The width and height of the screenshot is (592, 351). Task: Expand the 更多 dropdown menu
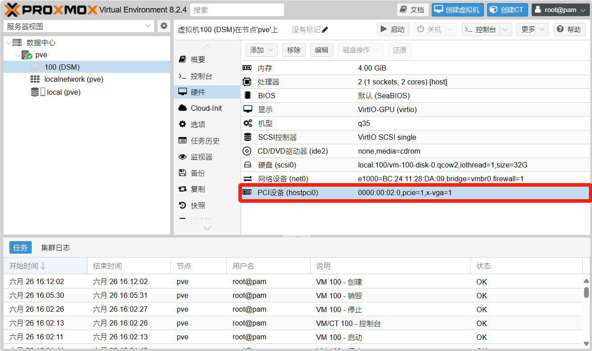532,29
